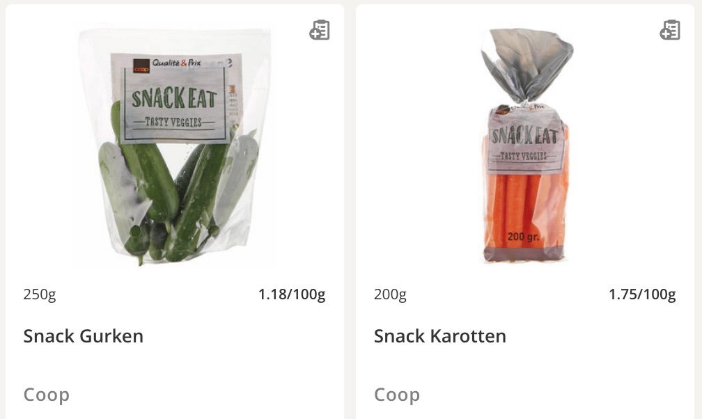Image resolution: width=702 pixels, height=419 pixels.
Task: Open the Snack Karotten product title
Action: (439, 335)
